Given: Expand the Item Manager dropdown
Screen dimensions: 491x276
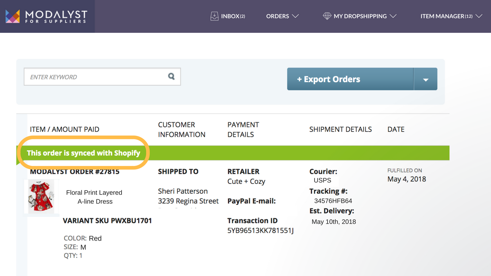Looking at the screenshot, I should (x=480, y=16).
